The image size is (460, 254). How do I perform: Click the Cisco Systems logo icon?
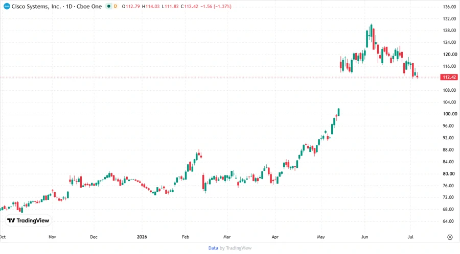tap(7, 6)
